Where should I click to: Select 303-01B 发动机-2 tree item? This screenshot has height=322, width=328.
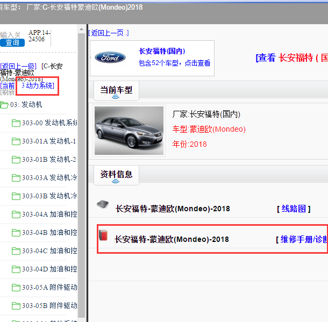coord(49,159)
